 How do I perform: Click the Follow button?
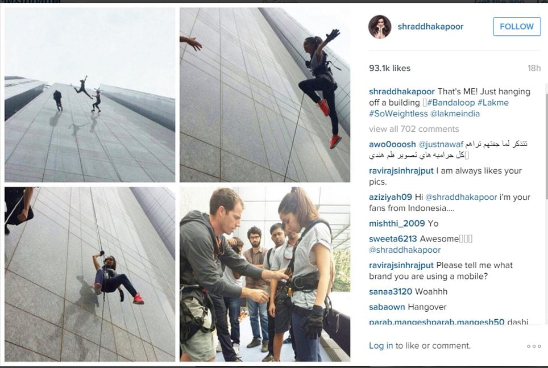tap(517, 27)
